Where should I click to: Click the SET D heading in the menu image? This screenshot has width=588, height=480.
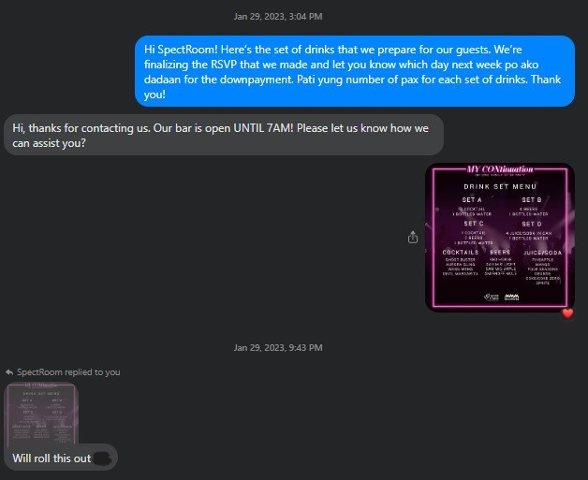[532, 224]
